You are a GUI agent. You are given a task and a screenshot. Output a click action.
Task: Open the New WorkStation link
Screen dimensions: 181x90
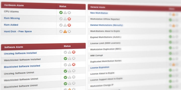point(99,13)
